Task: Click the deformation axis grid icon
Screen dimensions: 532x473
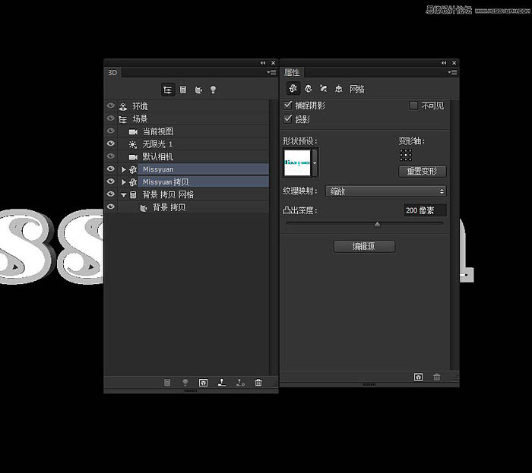Action: coord(405,155)
